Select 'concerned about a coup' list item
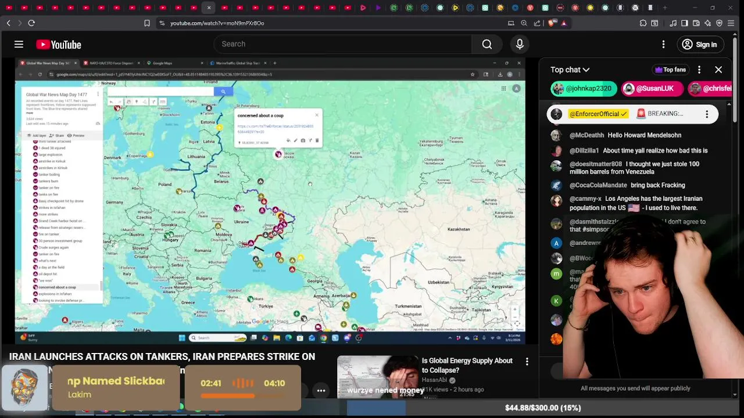The width and height of the screenshot is (744, 418). tap(57, 287)
